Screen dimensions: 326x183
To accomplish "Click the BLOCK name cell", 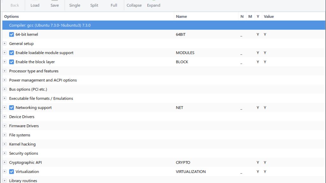I will [182, 62].
